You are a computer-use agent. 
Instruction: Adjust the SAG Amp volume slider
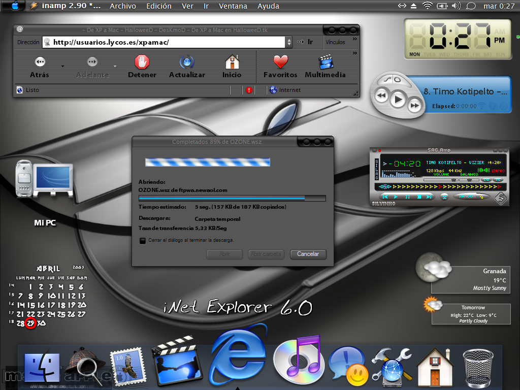point(441,180)
